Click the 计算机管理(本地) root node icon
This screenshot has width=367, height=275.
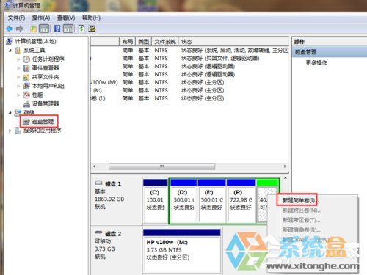[x=9, y=41]
